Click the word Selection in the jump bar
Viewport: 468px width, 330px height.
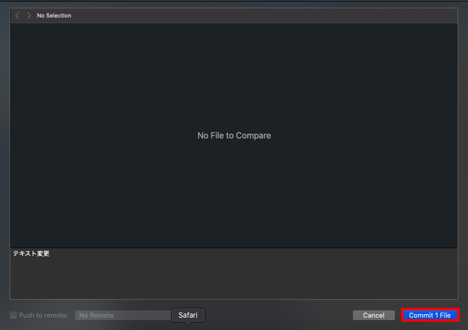[x=59, y=15]
